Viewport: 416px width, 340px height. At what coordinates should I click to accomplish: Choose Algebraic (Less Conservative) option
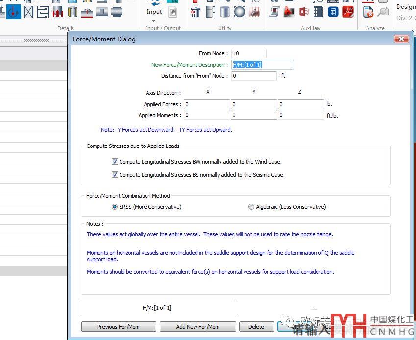(x=251, y=207)
